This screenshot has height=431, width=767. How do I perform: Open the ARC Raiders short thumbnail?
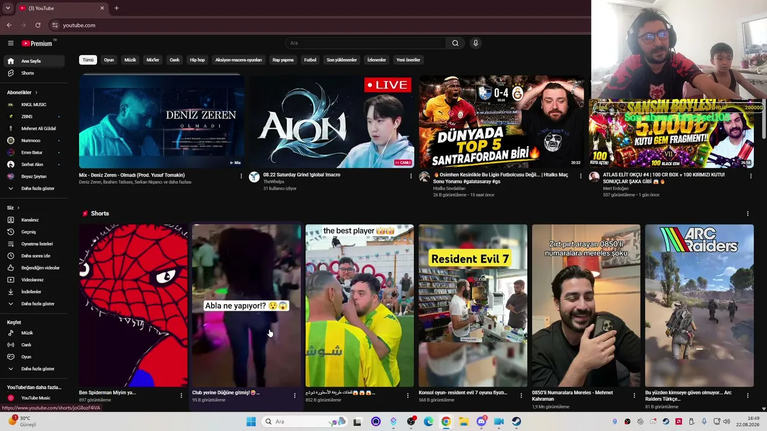699,306
